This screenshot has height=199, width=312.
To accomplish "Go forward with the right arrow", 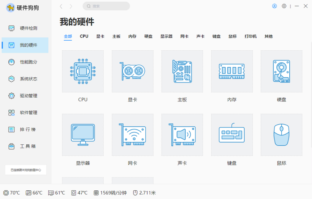I will (71, 6).
